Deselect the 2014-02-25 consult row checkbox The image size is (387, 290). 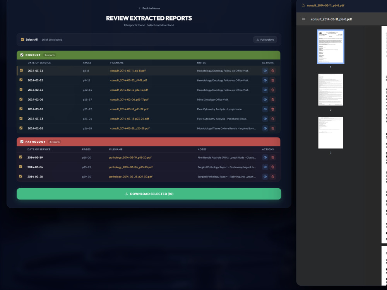point(21,80)
